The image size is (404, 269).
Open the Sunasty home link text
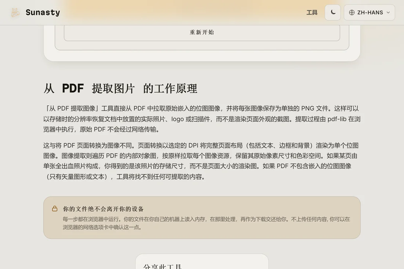click(43, 12)
